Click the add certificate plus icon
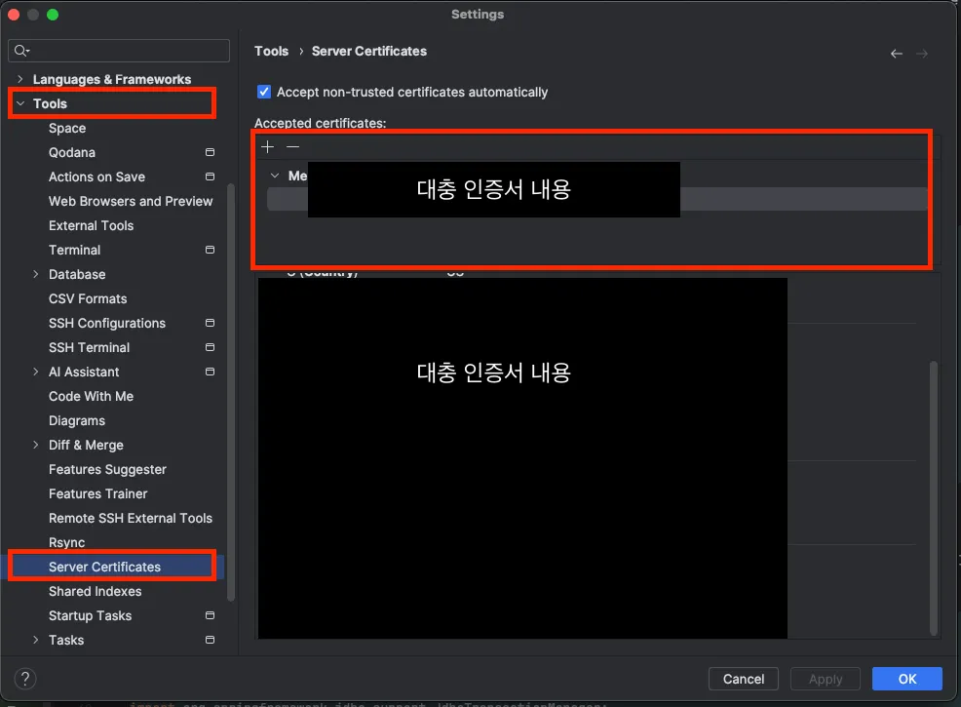The width and height of the screenshot is (961, 707). 268,146
